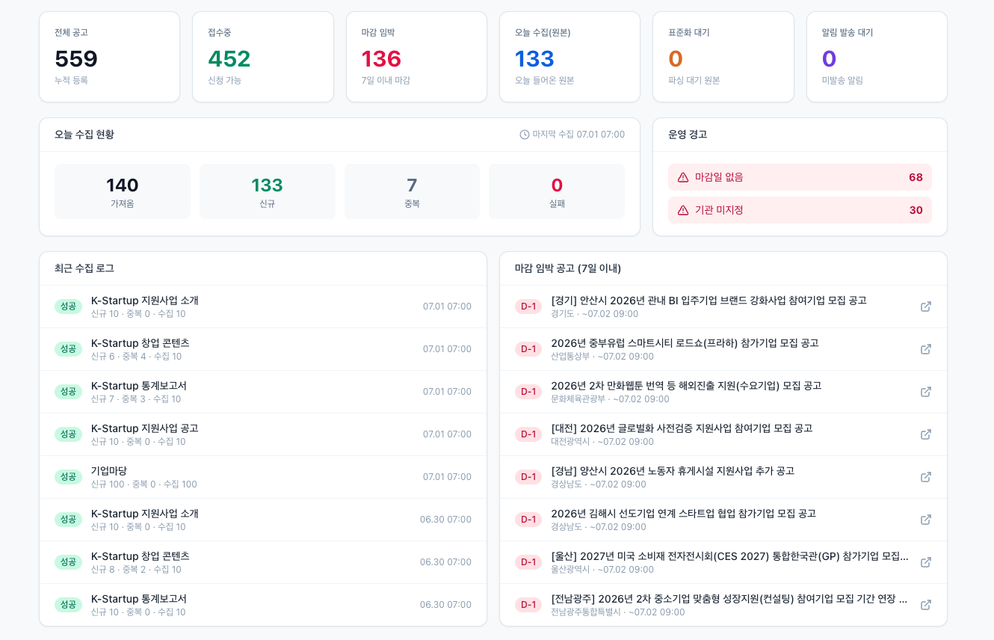The image size is (994, 640).
Task: Open external link for 대전 글로벌화 사전검증 공고
Action: click(925, 434)
